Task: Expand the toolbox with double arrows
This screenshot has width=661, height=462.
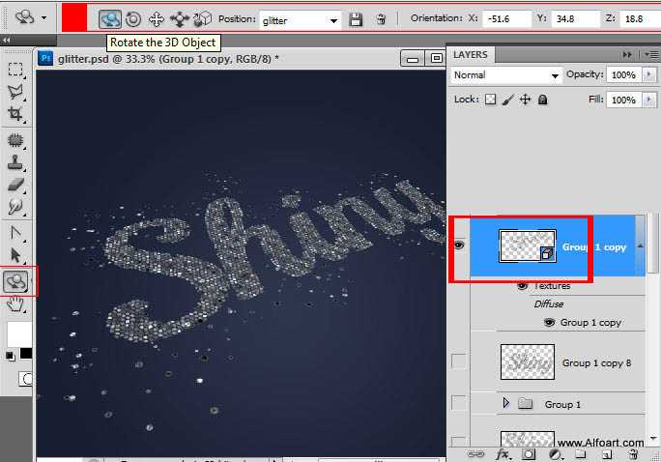Action: 6,40
